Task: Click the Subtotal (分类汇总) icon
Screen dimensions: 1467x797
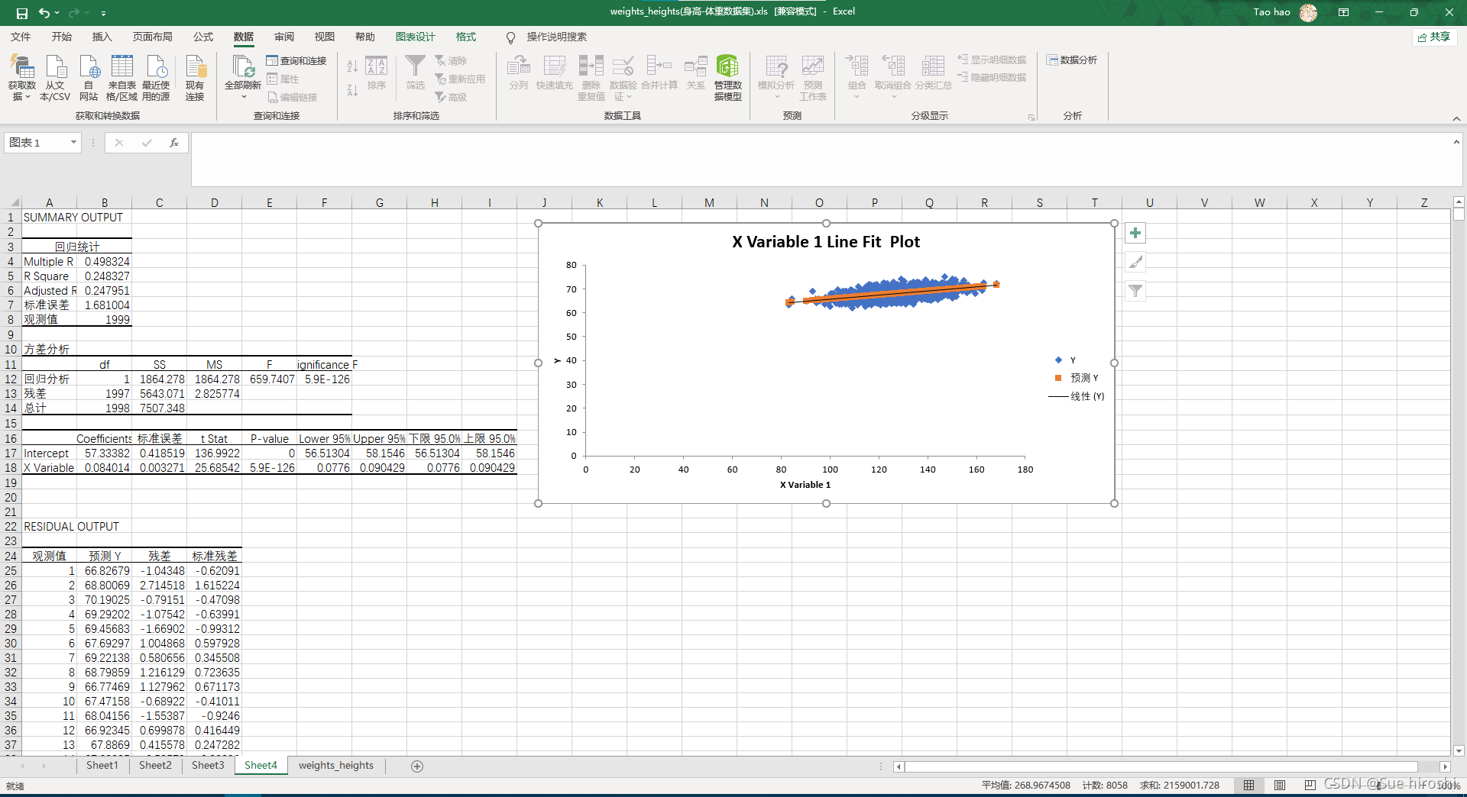Action: pyautogui.click(x=933, y=73)
